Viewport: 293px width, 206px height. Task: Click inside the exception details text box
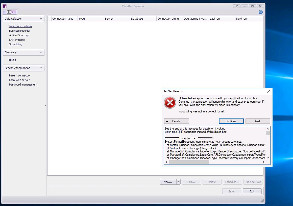pos(215,143)
